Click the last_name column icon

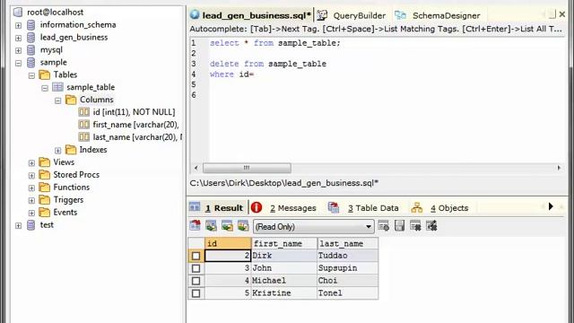(83, 137)
